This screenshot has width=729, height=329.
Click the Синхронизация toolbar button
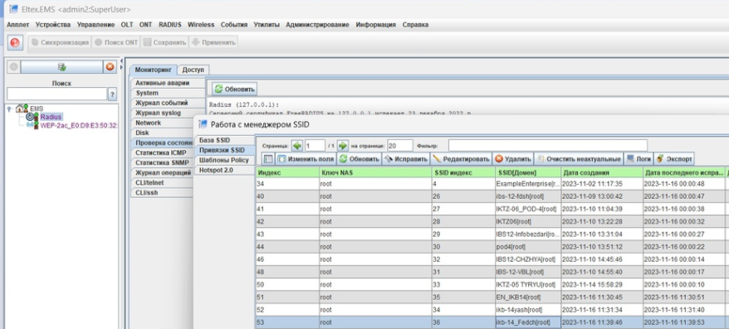(60, 42)
